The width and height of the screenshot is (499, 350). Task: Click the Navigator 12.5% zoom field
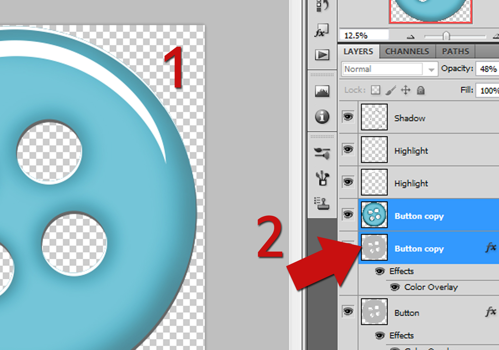364,35
